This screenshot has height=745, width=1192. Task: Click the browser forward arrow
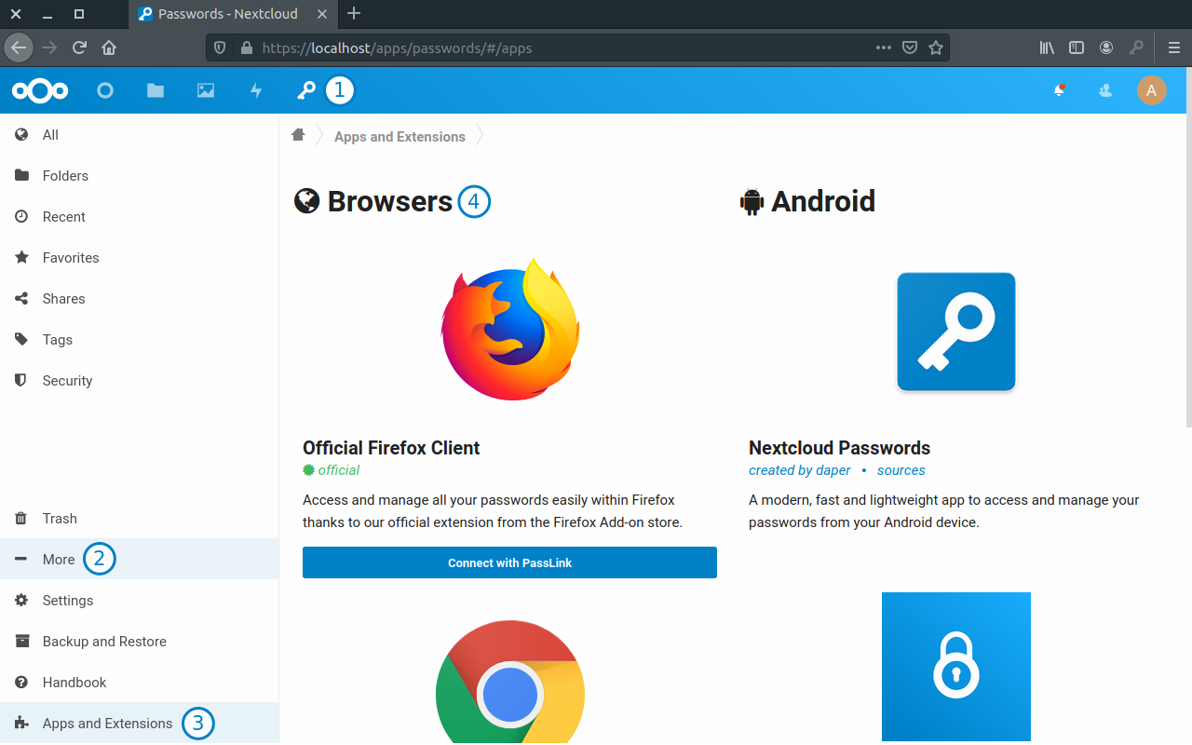pos(50,47)
